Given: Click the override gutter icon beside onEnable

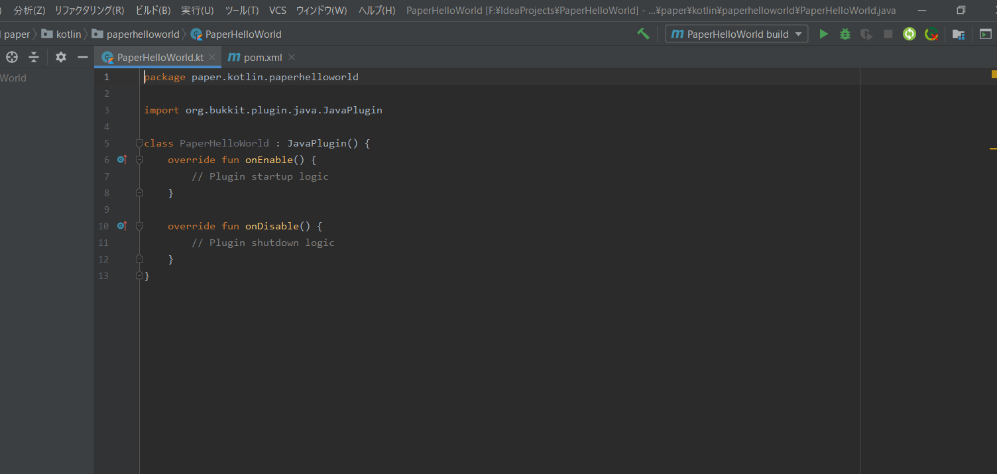Looking at the screenshot, I should (121, 160).
